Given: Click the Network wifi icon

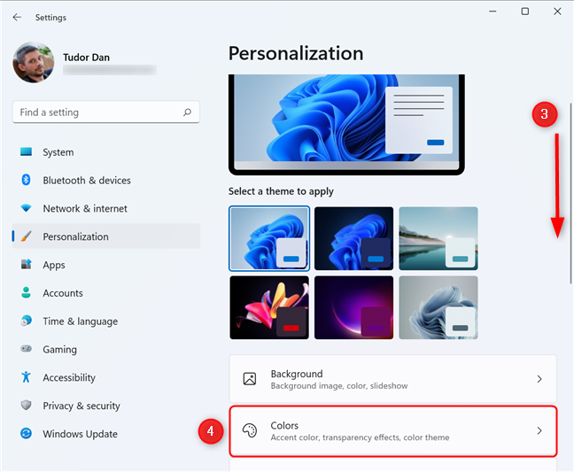Looking at the screenshot, I should [26, 208].
